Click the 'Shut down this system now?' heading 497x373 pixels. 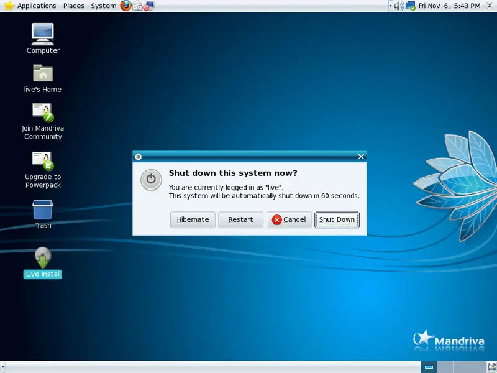coord(233,173)
